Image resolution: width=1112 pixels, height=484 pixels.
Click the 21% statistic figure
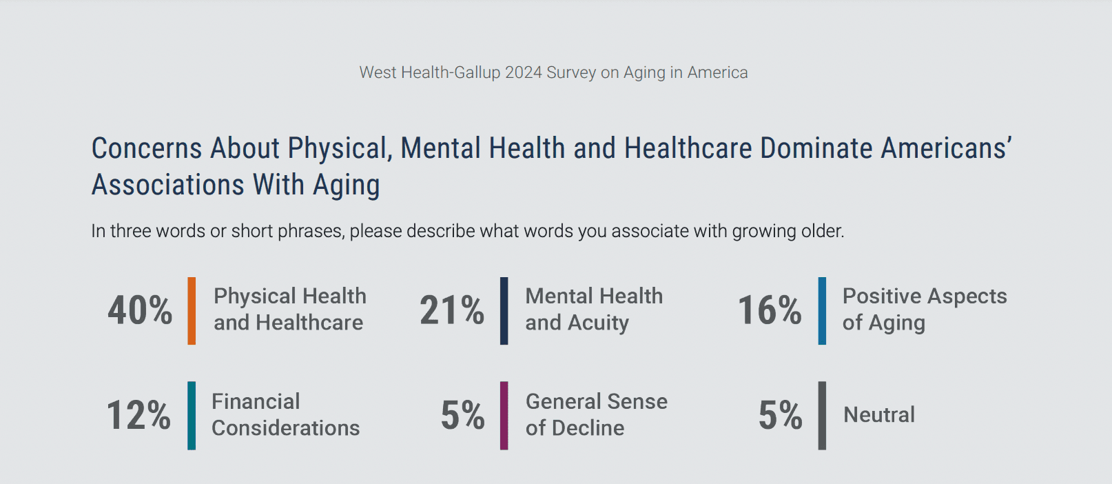coord(452,310)
